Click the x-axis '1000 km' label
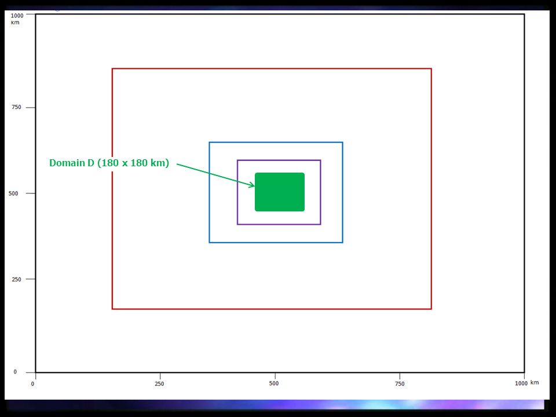 pyautogui.click(x=527, y=383)
